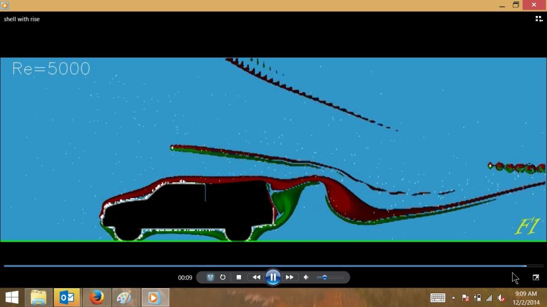Viewport: 547px width, 307px height.
Task: Show hidden system tray icons
Action: [453, 297]
